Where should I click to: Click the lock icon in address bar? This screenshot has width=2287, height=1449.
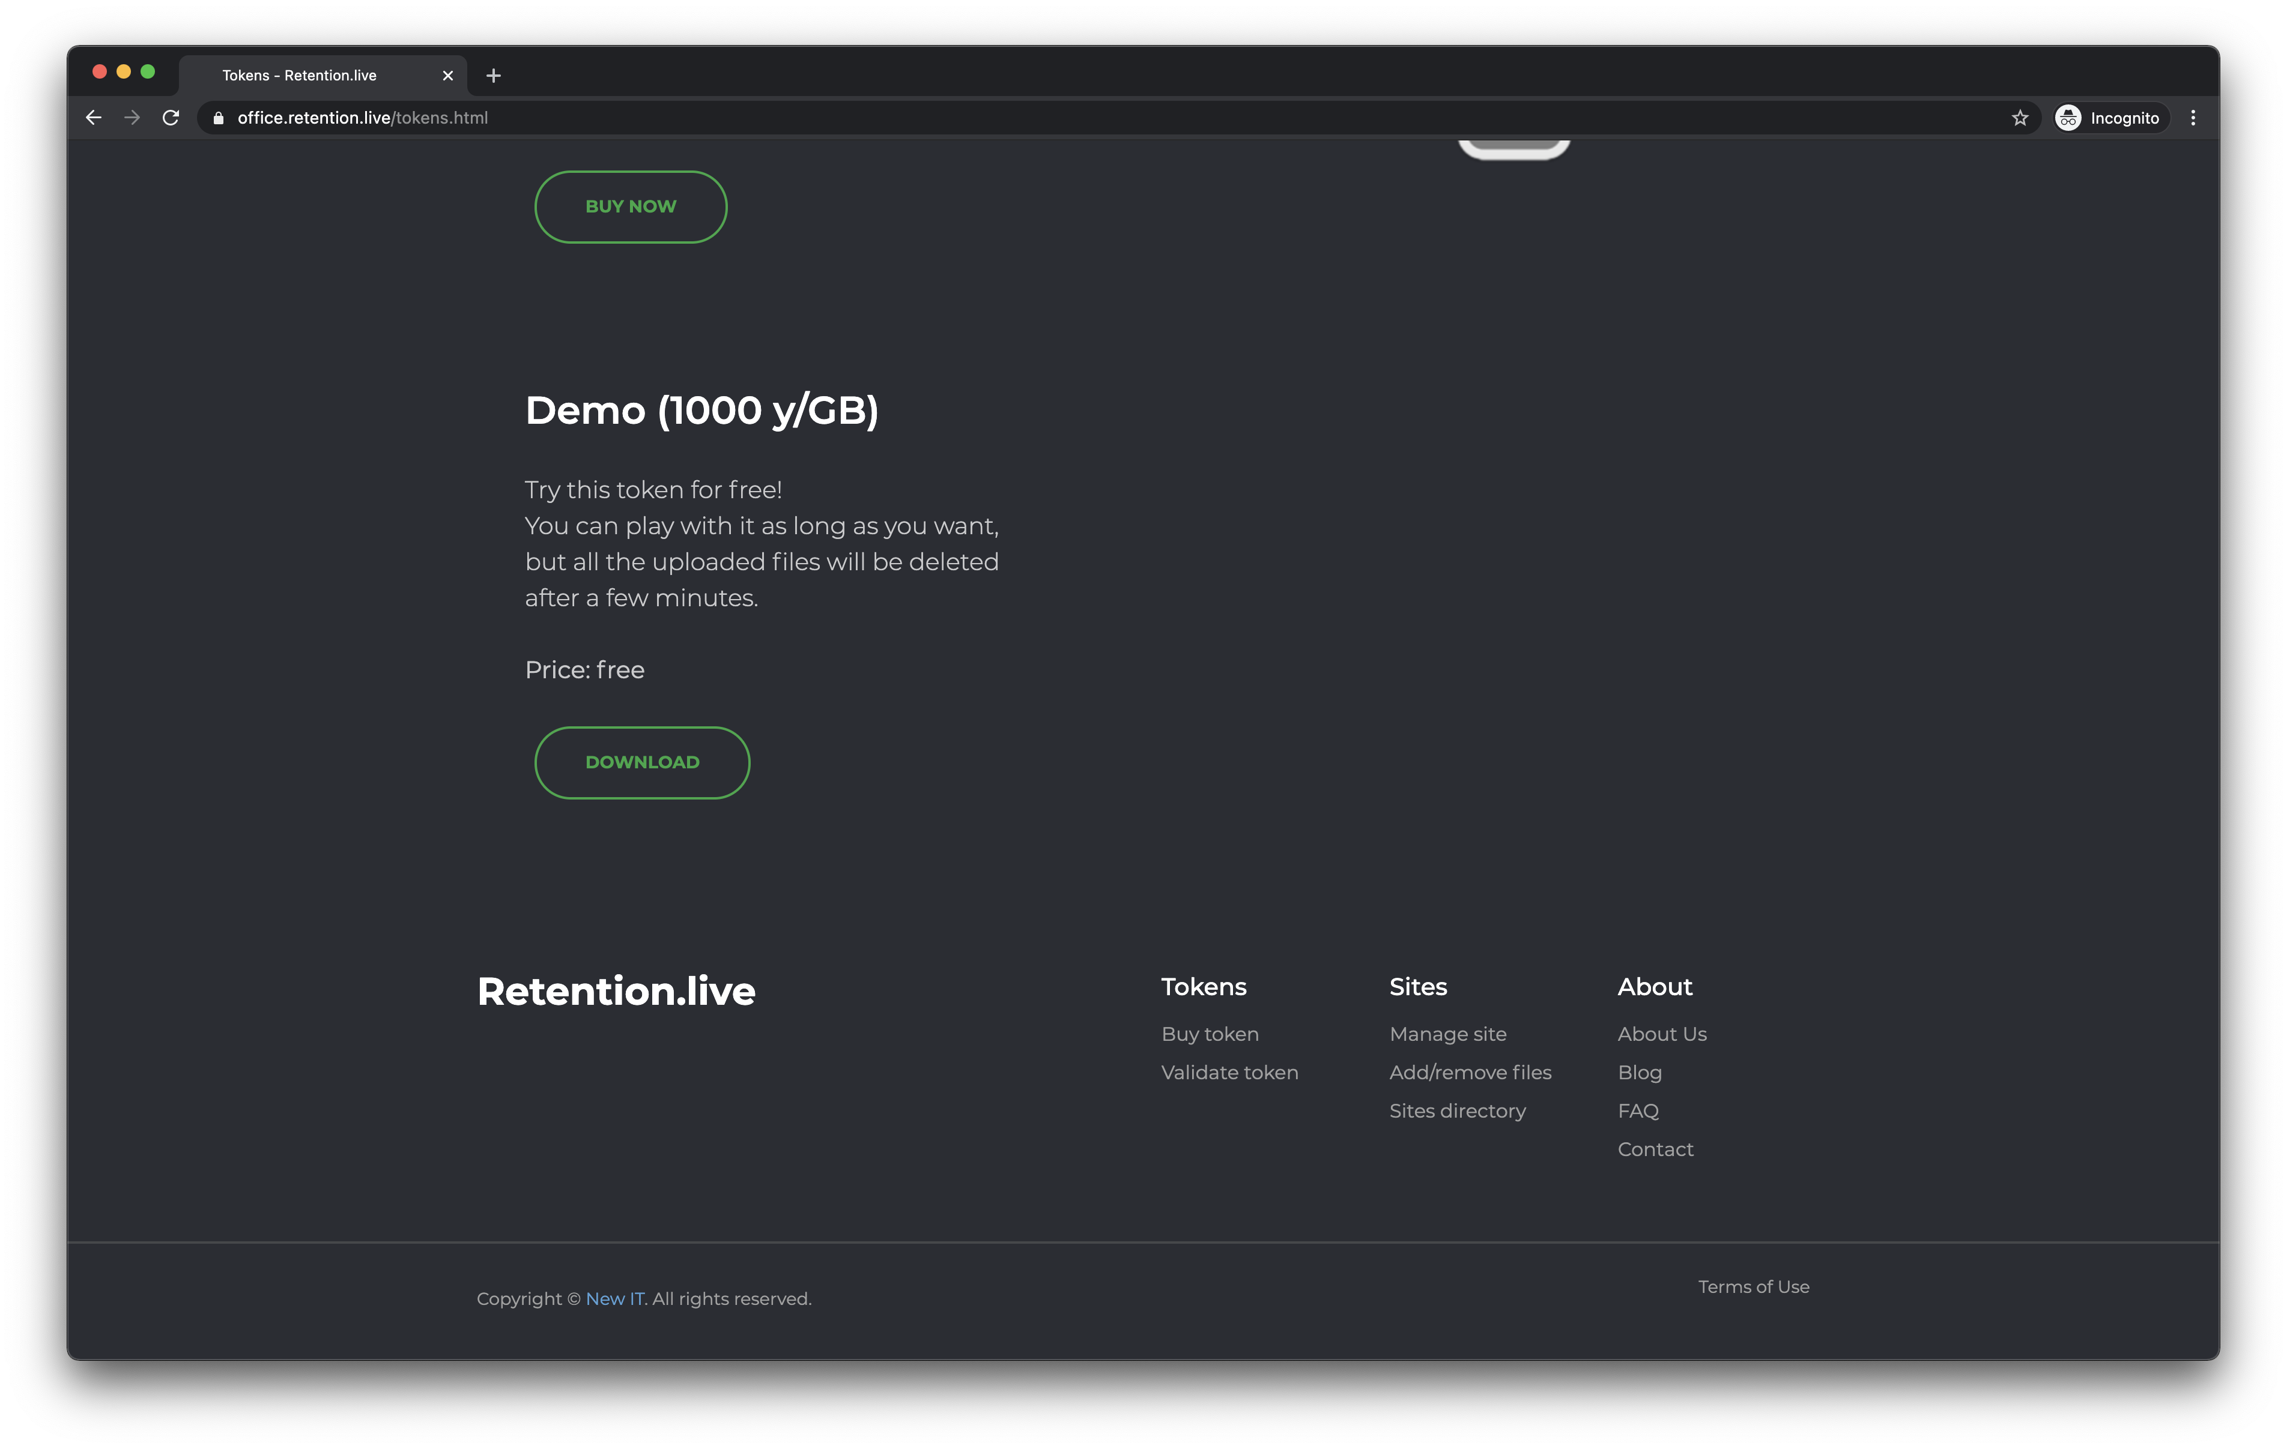point(219,118)
